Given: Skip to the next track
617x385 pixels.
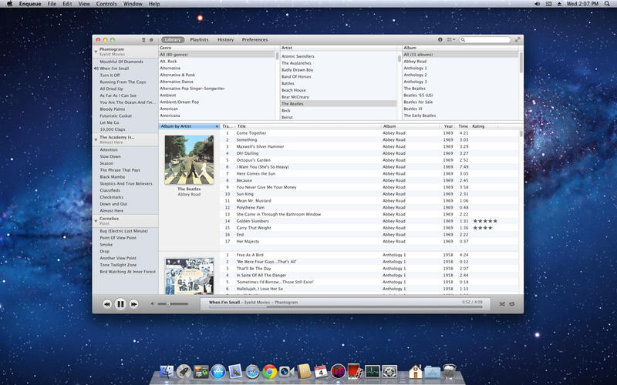Looking at the screenshot, I should [134, 304].
